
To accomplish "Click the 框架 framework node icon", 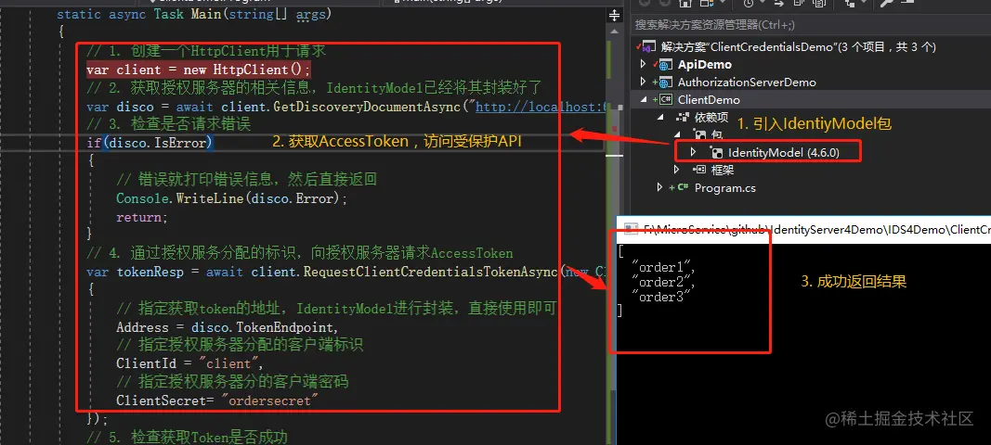I will (x=699, y=170).
